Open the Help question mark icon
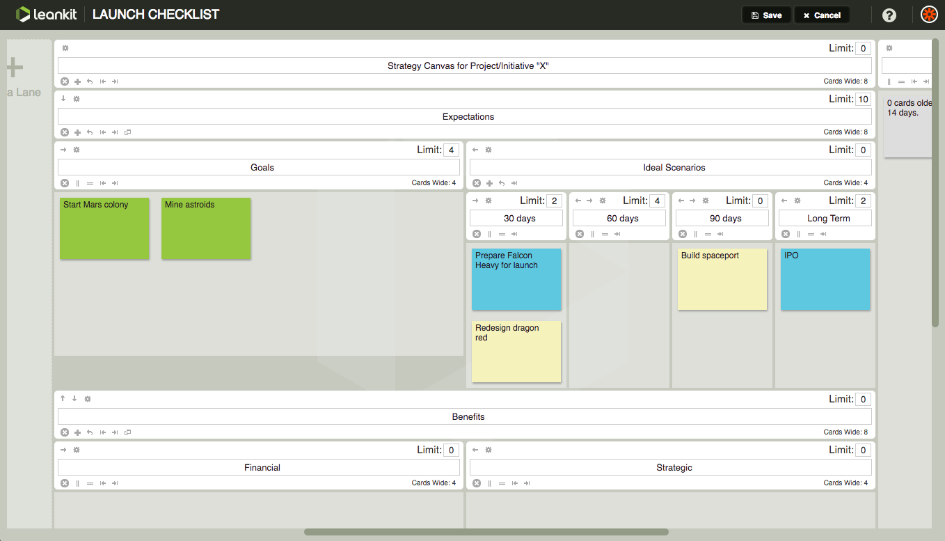 coord(889,15)
